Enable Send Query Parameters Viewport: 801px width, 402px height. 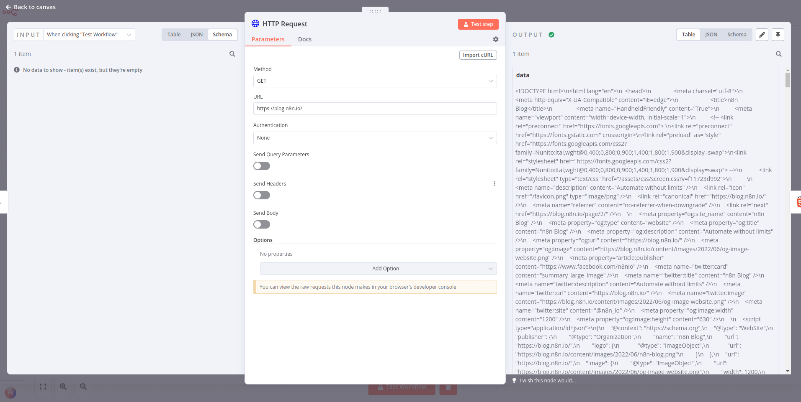(261, 166)
